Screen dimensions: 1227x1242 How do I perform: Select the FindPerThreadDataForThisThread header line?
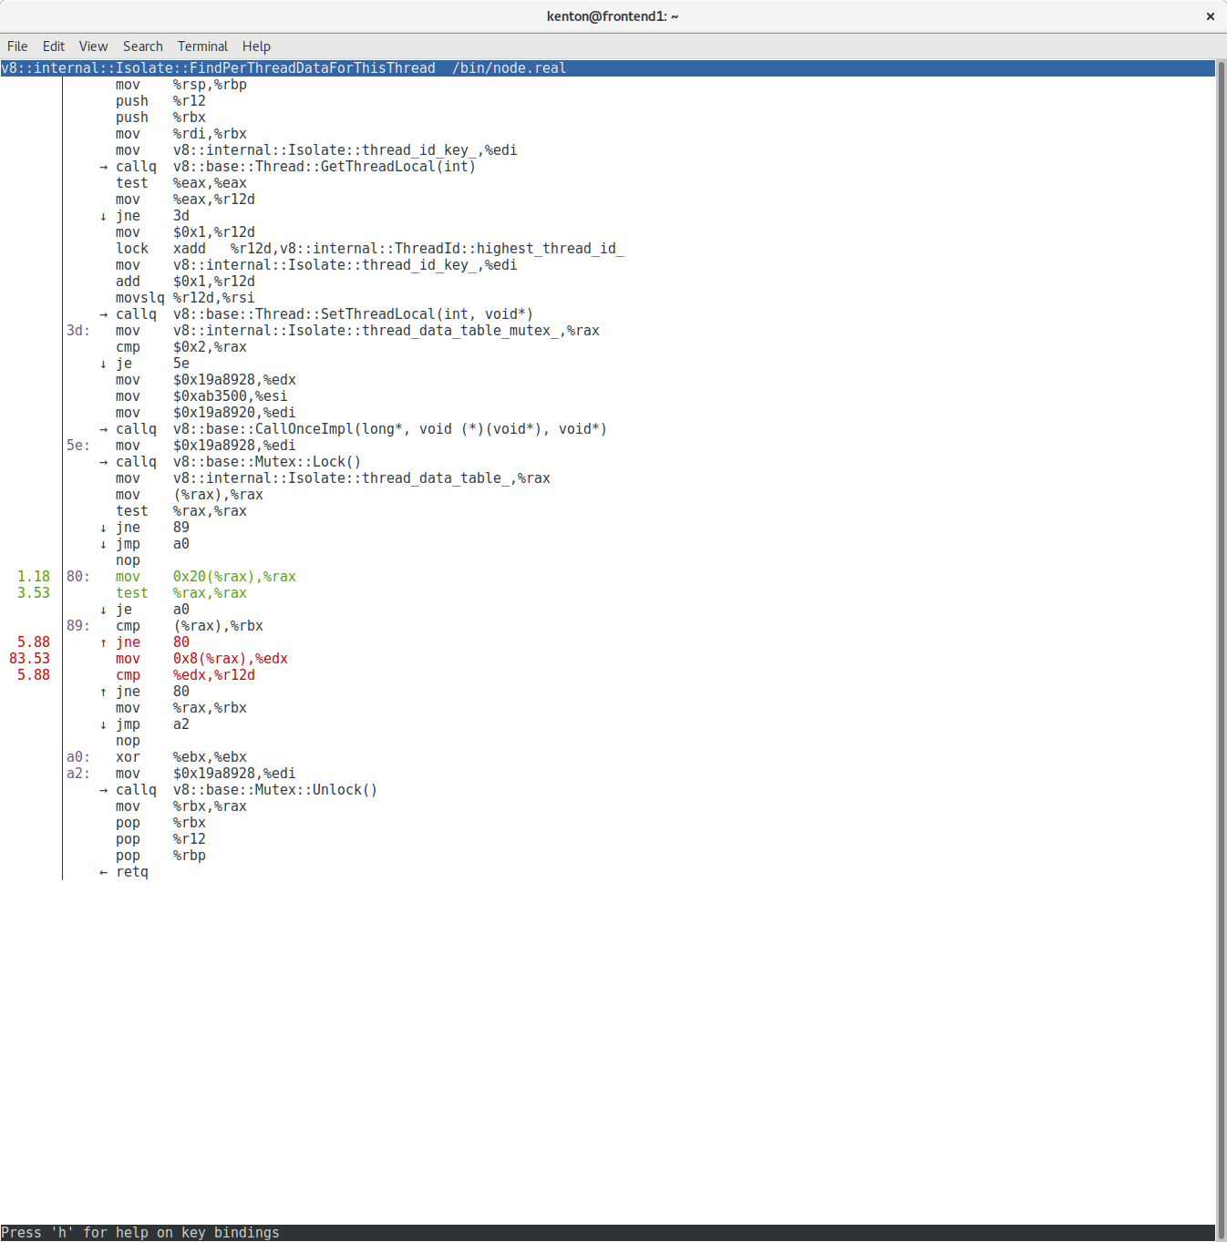pyautogui.click(x=283, y=68)
